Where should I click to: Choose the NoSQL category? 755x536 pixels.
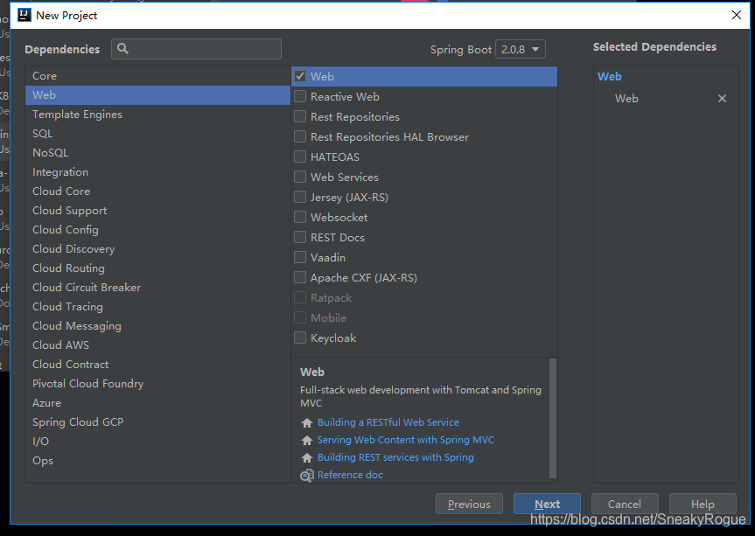[157, 153]
